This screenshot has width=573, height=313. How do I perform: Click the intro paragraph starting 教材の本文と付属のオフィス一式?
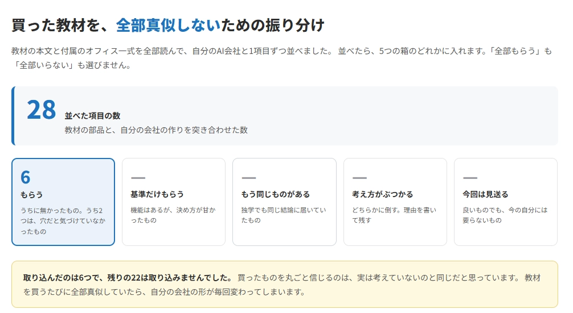[281, 58]
